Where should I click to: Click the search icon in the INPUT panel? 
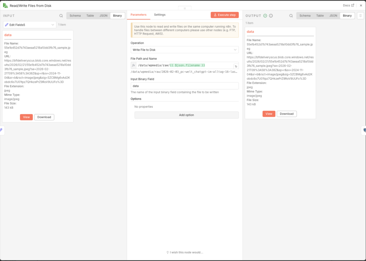point(61,16)
